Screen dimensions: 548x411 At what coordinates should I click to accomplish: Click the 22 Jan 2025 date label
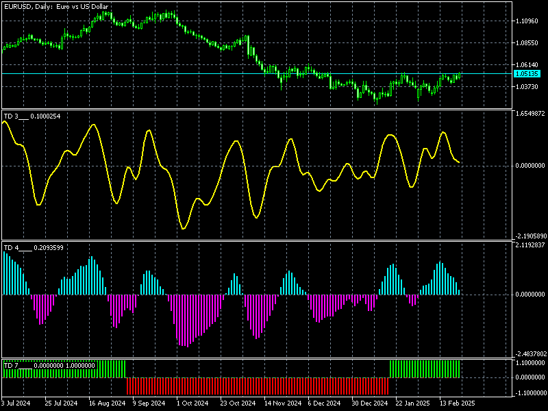(413, 403)
